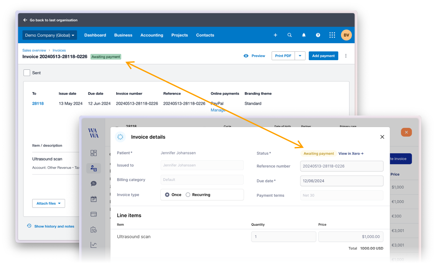442x263 pixels.
Task: Click the plus icon in Xero header
Action: coord(275,35)
